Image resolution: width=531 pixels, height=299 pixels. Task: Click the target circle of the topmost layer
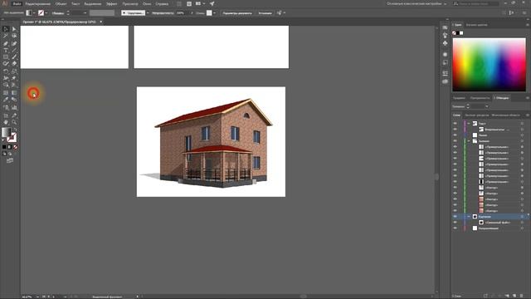click(x=522, y=124)
